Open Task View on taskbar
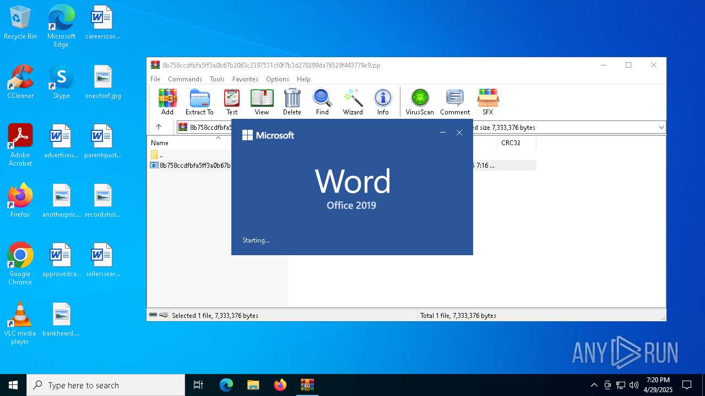The image size is (705, 396). click(198, 385)
